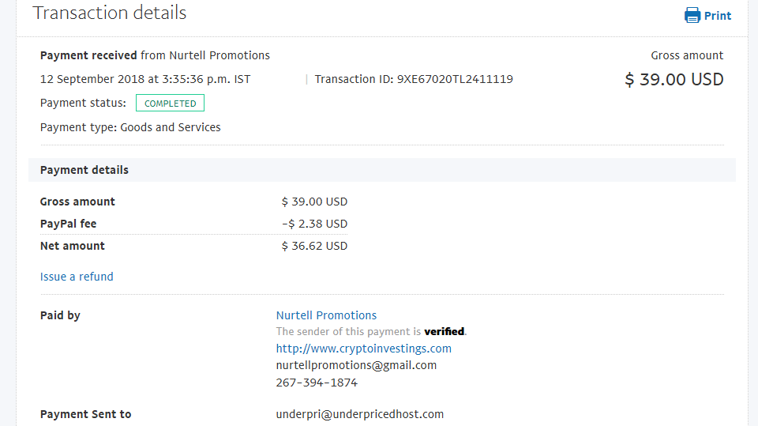
Task: Select the Transaction ID 9XE67020TL2411119 text
Action: (x=414, y=79)
